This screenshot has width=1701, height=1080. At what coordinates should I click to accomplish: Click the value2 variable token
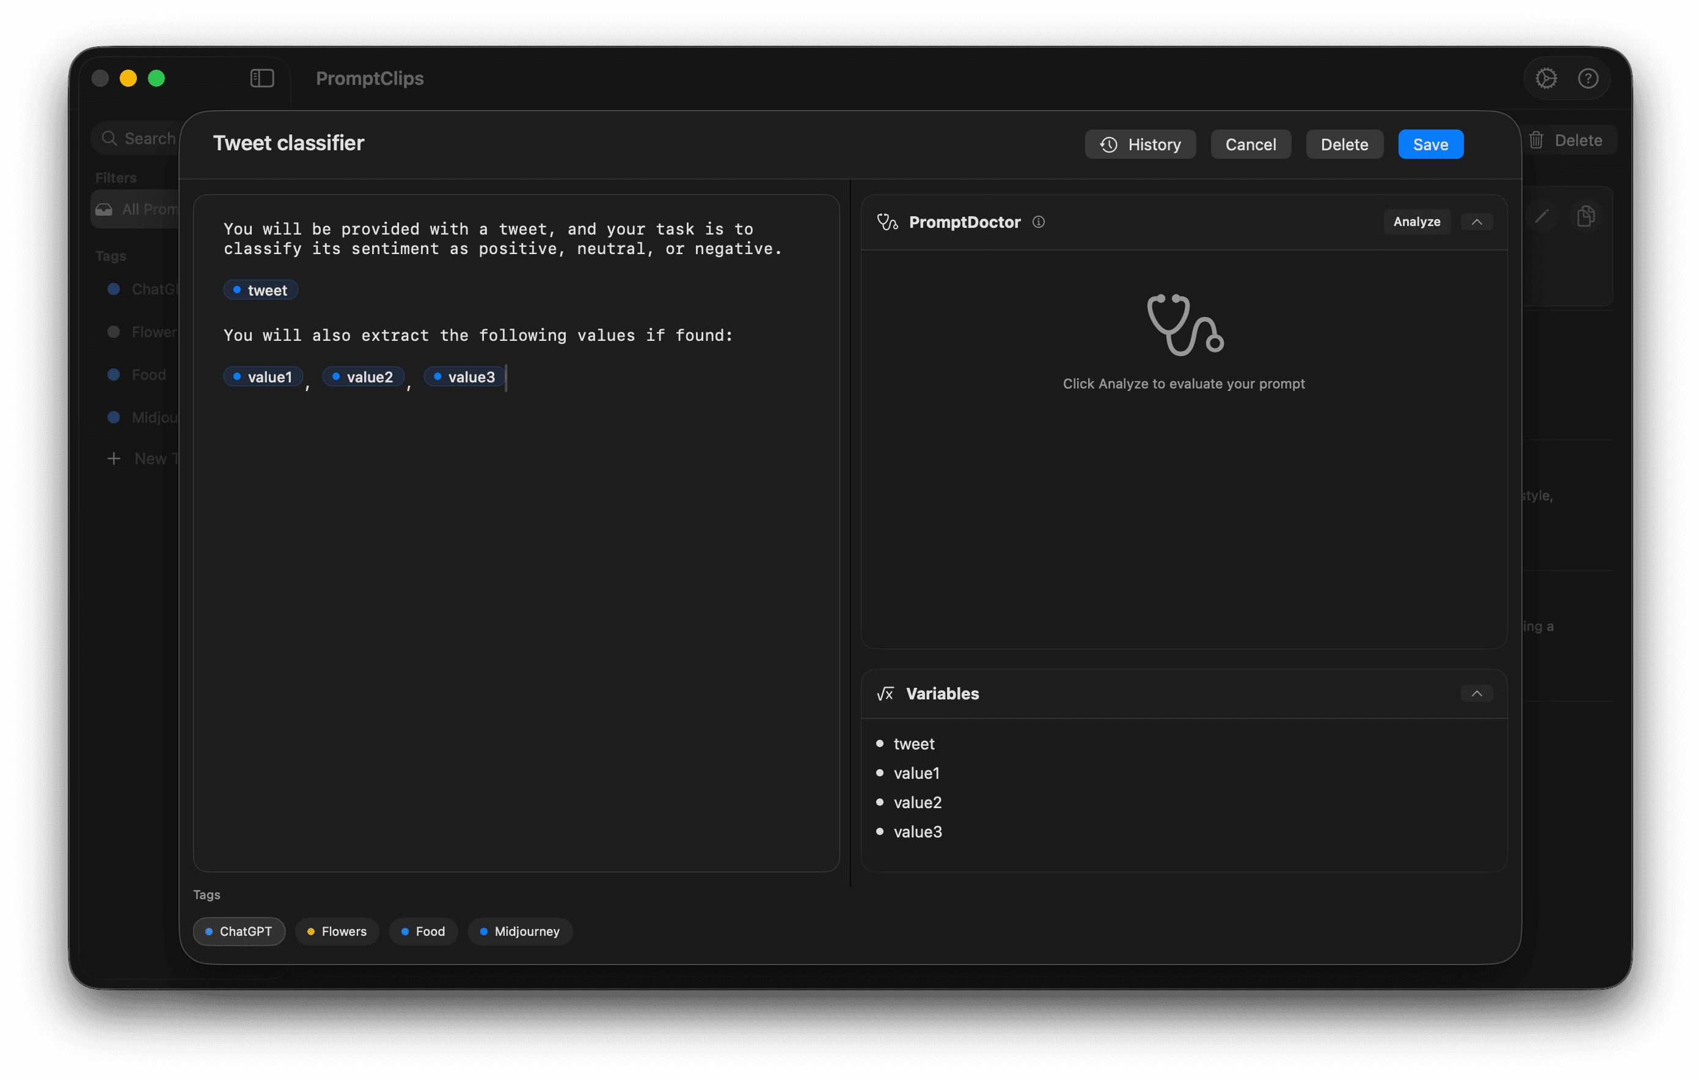coord(363,377)
